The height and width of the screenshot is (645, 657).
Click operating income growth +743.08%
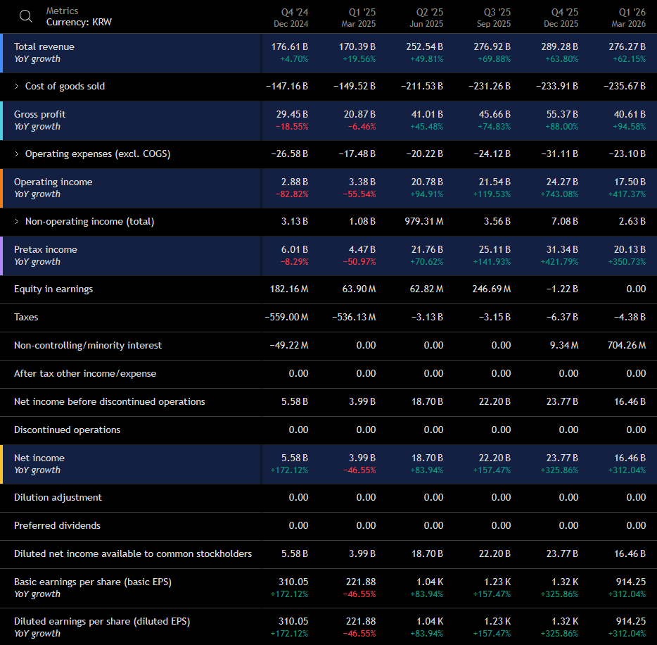pyautogui.click(x=559, y=194)
